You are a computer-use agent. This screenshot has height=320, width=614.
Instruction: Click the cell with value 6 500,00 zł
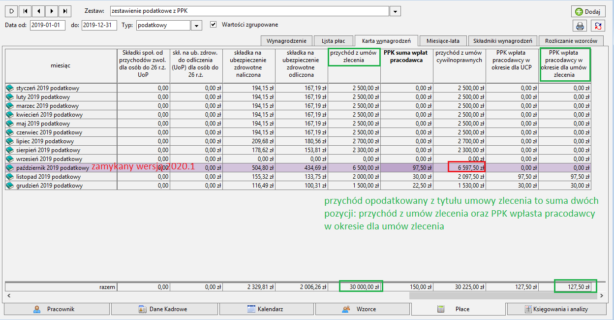(354, 168)
